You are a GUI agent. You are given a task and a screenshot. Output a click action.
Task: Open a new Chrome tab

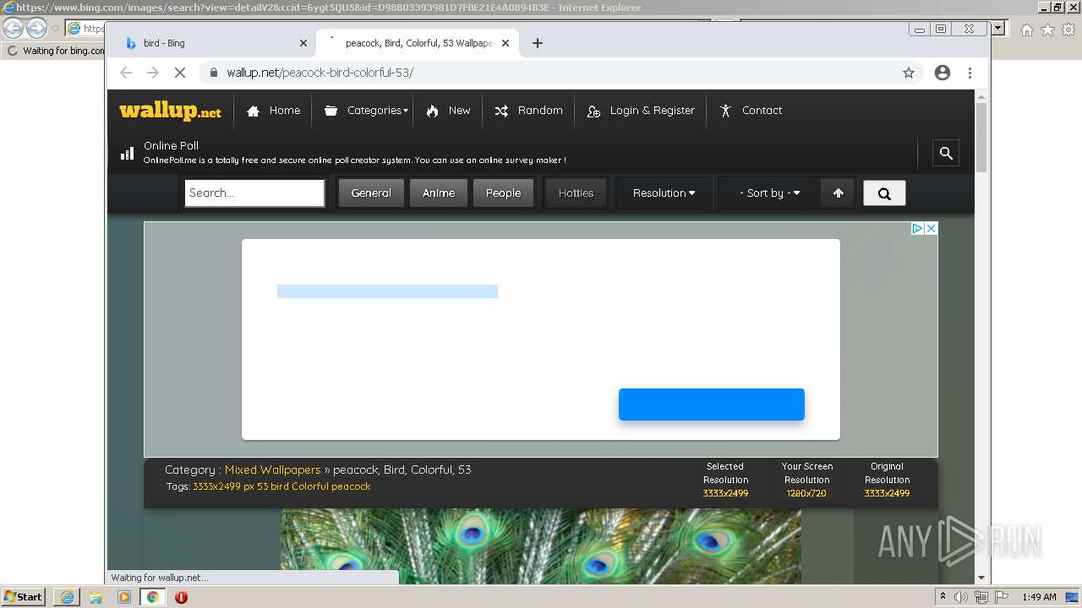[x=538, y=43]
